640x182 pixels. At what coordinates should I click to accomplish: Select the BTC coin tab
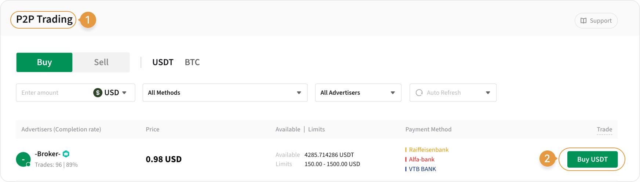(192, 62)
